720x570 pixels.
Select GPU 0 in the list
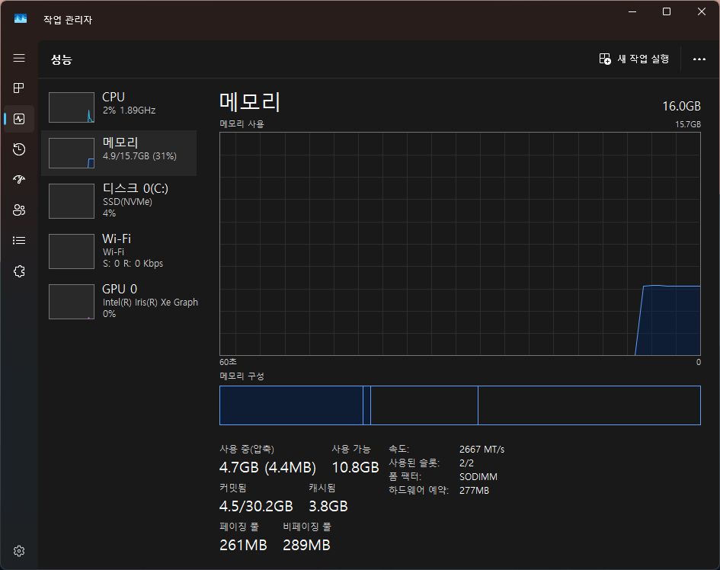tap(119, 301)
